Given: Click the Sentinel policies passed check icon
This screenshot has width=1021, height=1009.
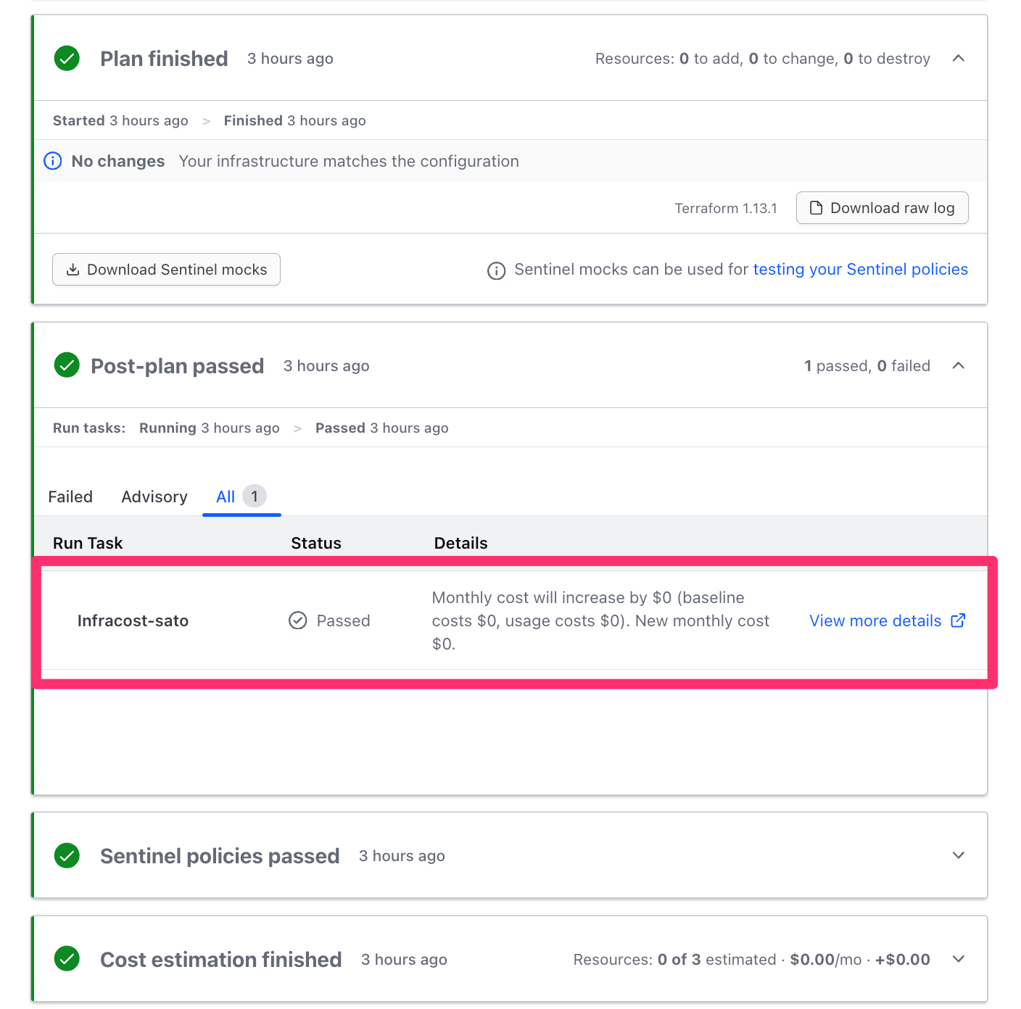Looking at the screenshot, I should (x=67, y=855).
